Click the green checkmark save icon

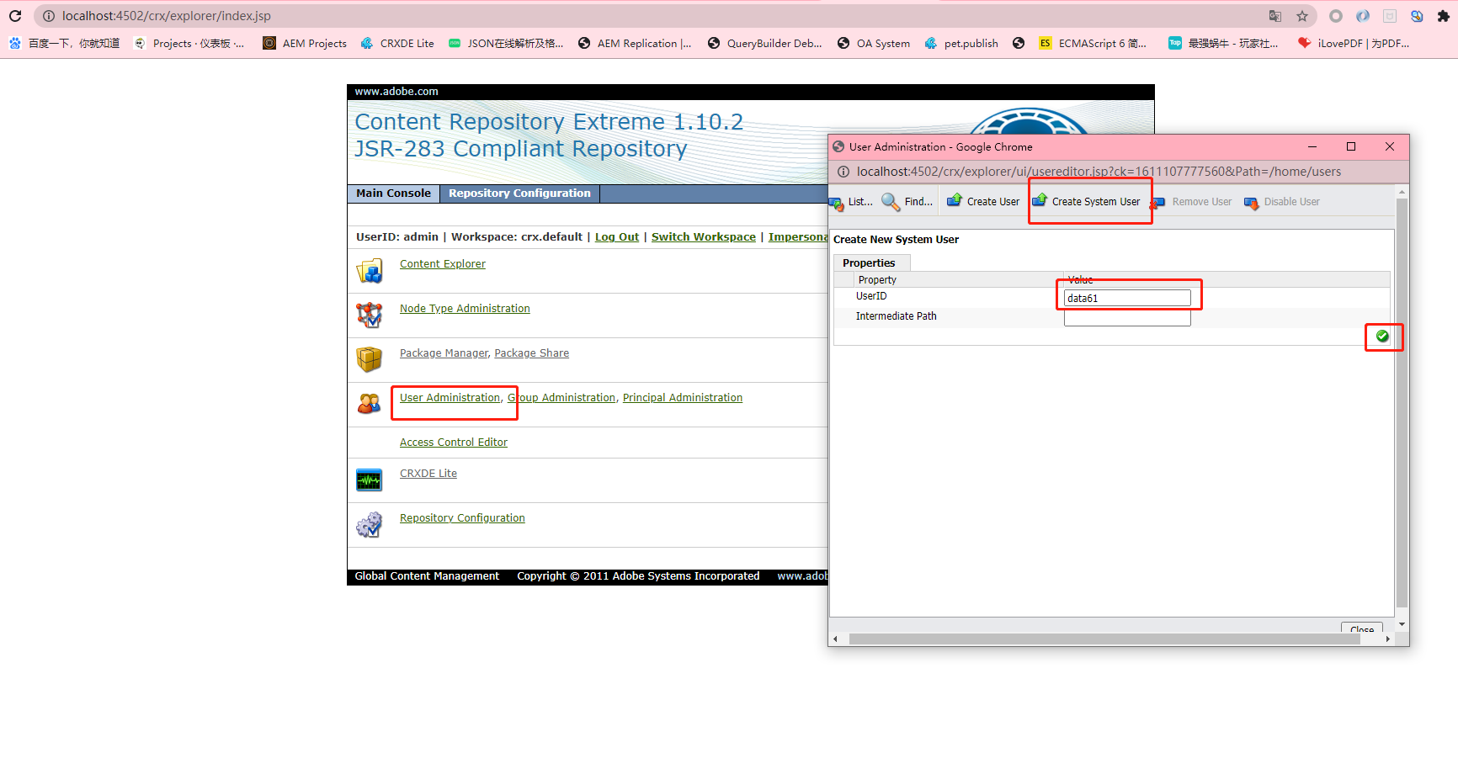click(1382, 336)
